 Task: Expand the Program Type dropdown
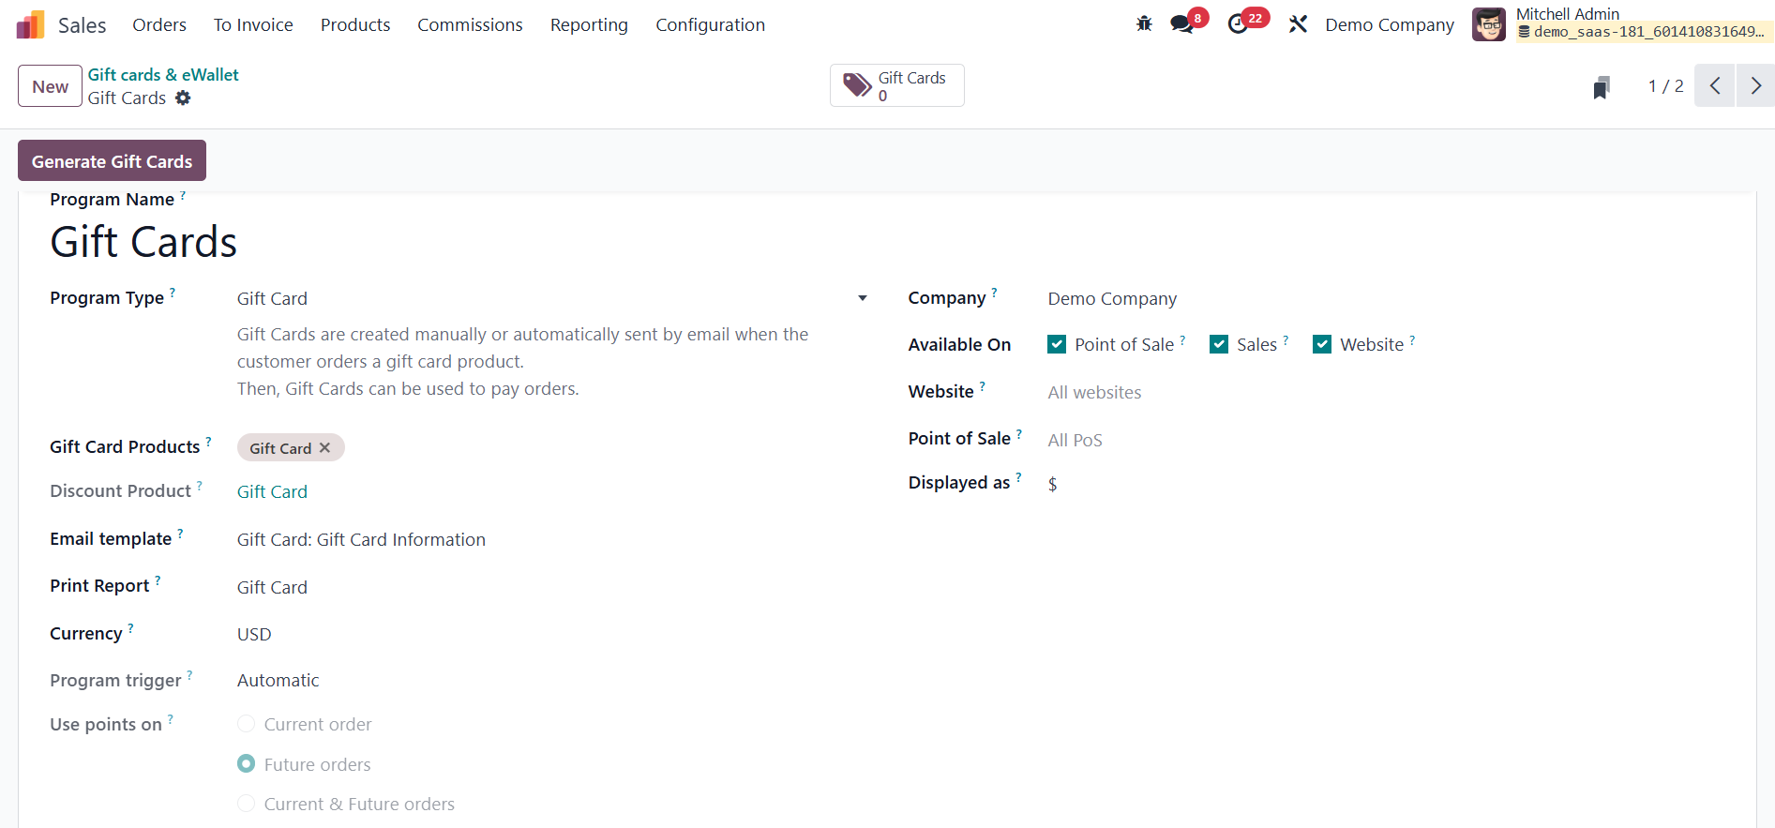pyautogui.click(x=862, y=298)
